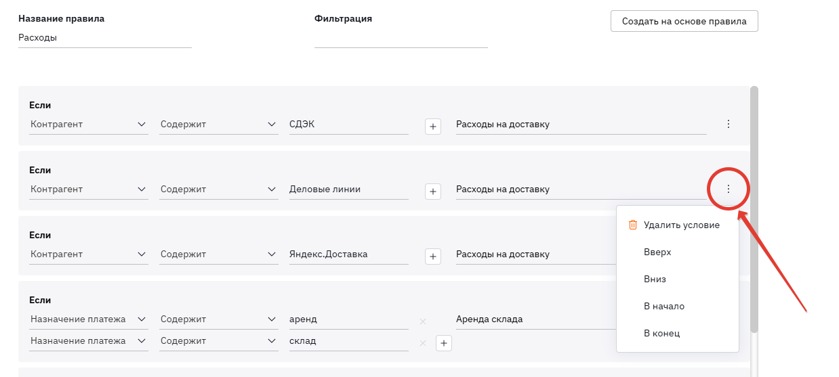
Task: Expand the Контрагент dropdown in the СДЭК row
Action: 89,125
